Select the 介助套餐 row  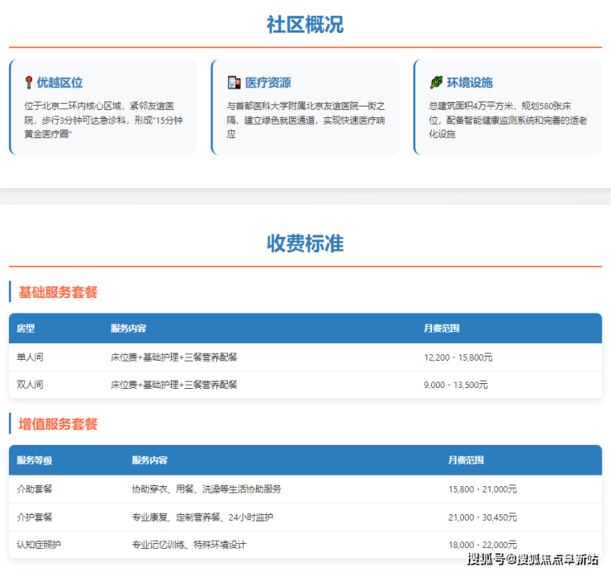click(305, 489)
